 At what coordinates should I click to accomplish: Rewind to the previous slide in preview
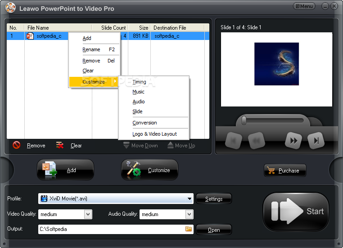tap(257, 141)
